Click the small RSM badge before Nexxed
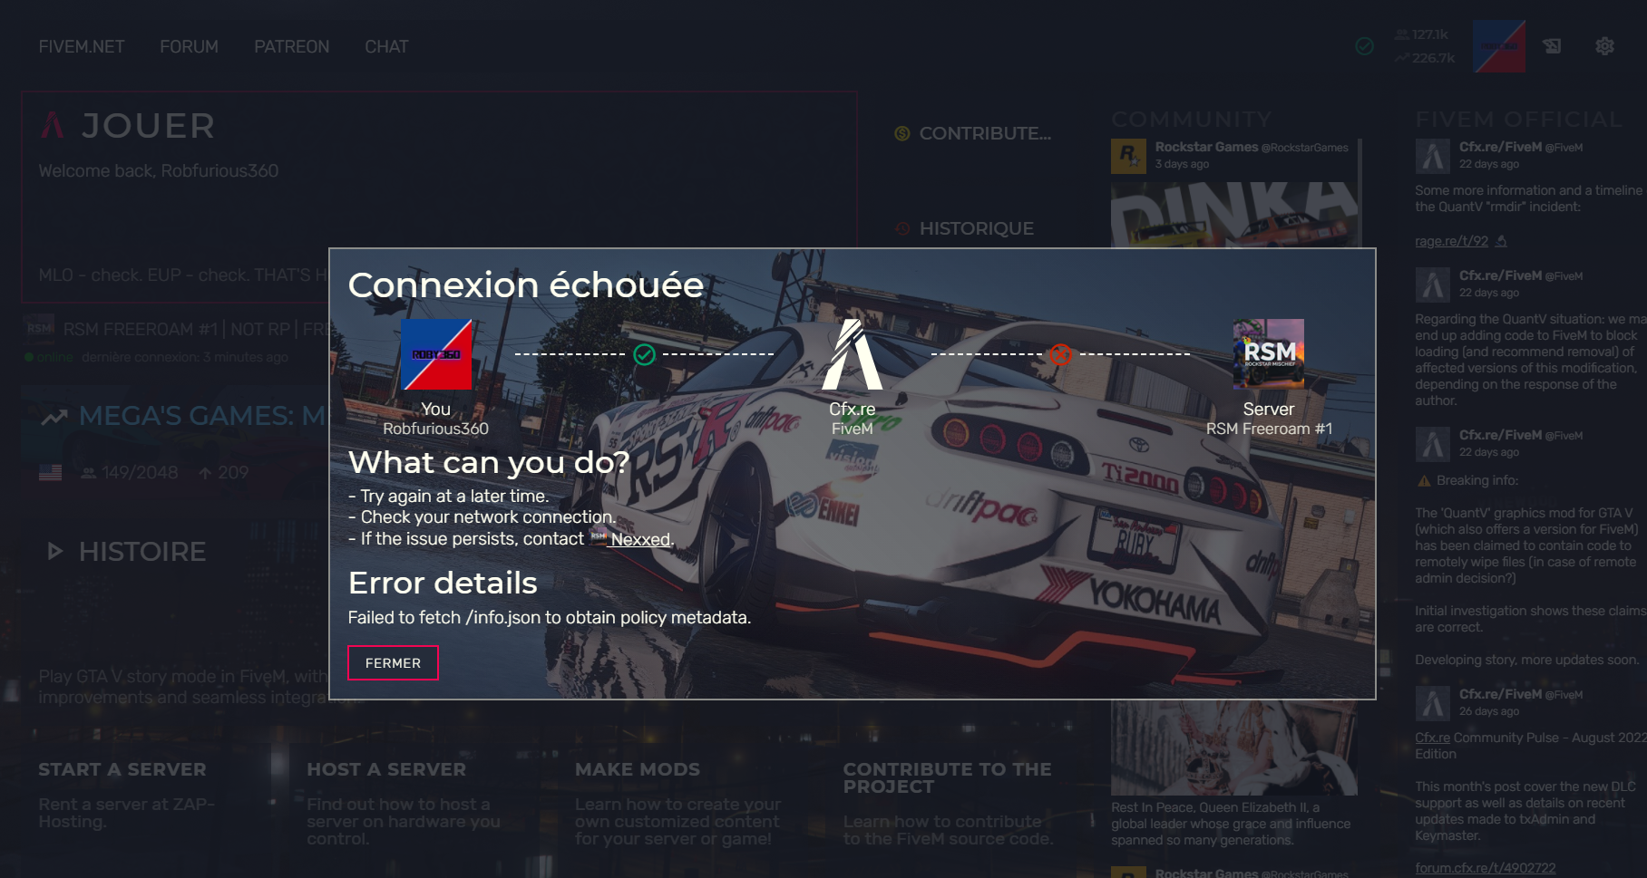Viewport: 1647px width, 878px height. click(599, 536)
